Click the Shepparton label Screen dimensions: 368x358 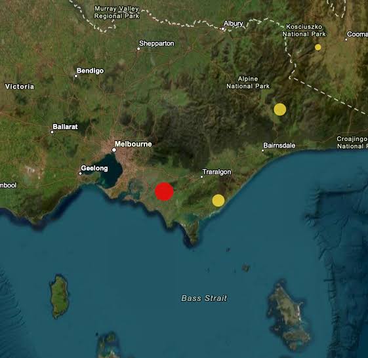pyautogui.click(x=157, y=43)
